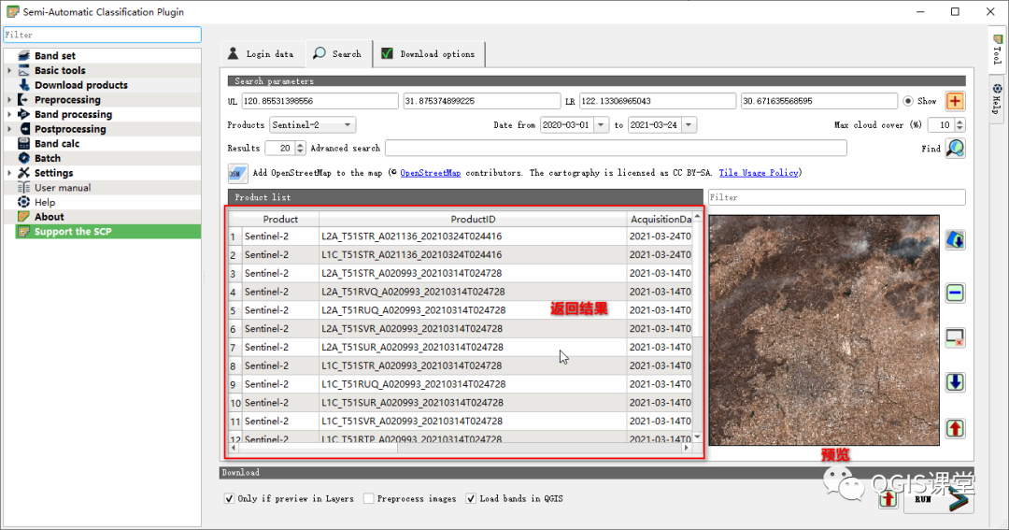
Task: Click the blue down-arrow import icon
Action: [x=955, y=382]
